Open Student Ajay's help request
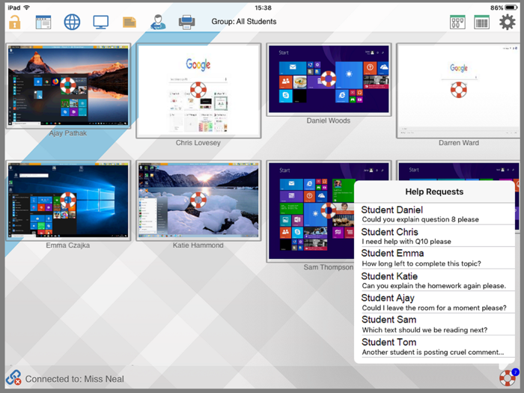 coord(434,302)
